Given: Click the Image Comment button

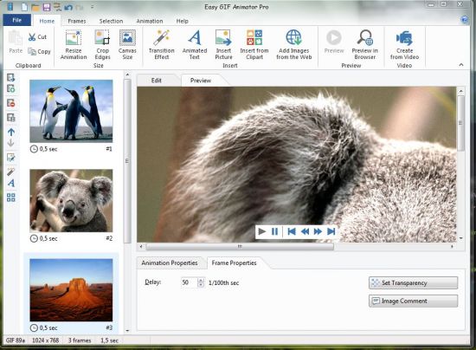Looking at the screenshot, I should coord(413,301).
